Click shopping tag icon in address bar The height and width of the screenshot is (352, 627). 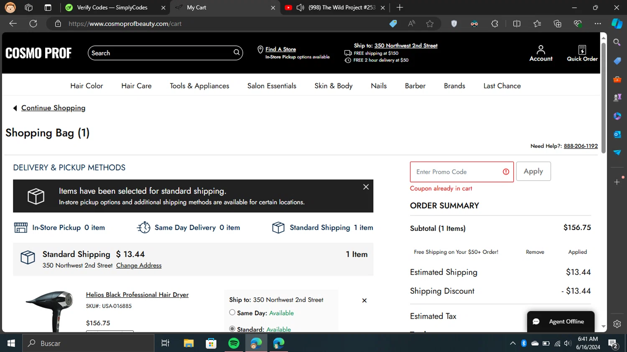tap(393, 24)
